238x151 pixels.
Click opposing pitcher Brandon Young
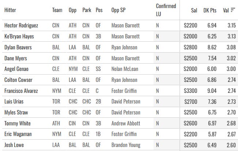(126, 145)
